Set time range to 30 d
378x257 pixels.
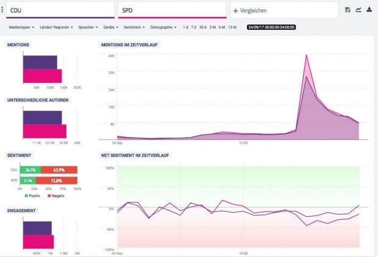coord(203,27)
